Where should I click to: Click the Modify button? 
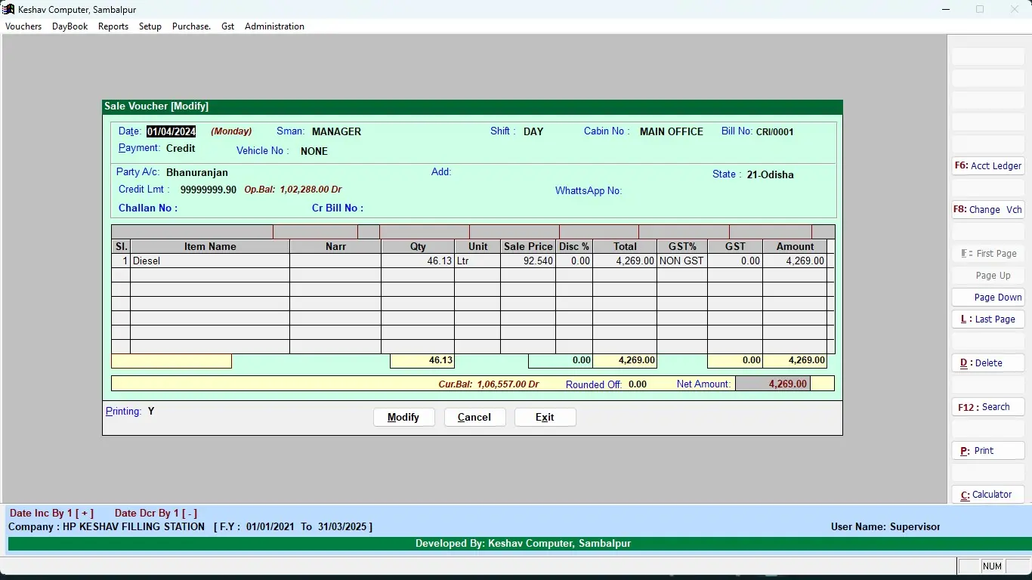tap(404, 418)
